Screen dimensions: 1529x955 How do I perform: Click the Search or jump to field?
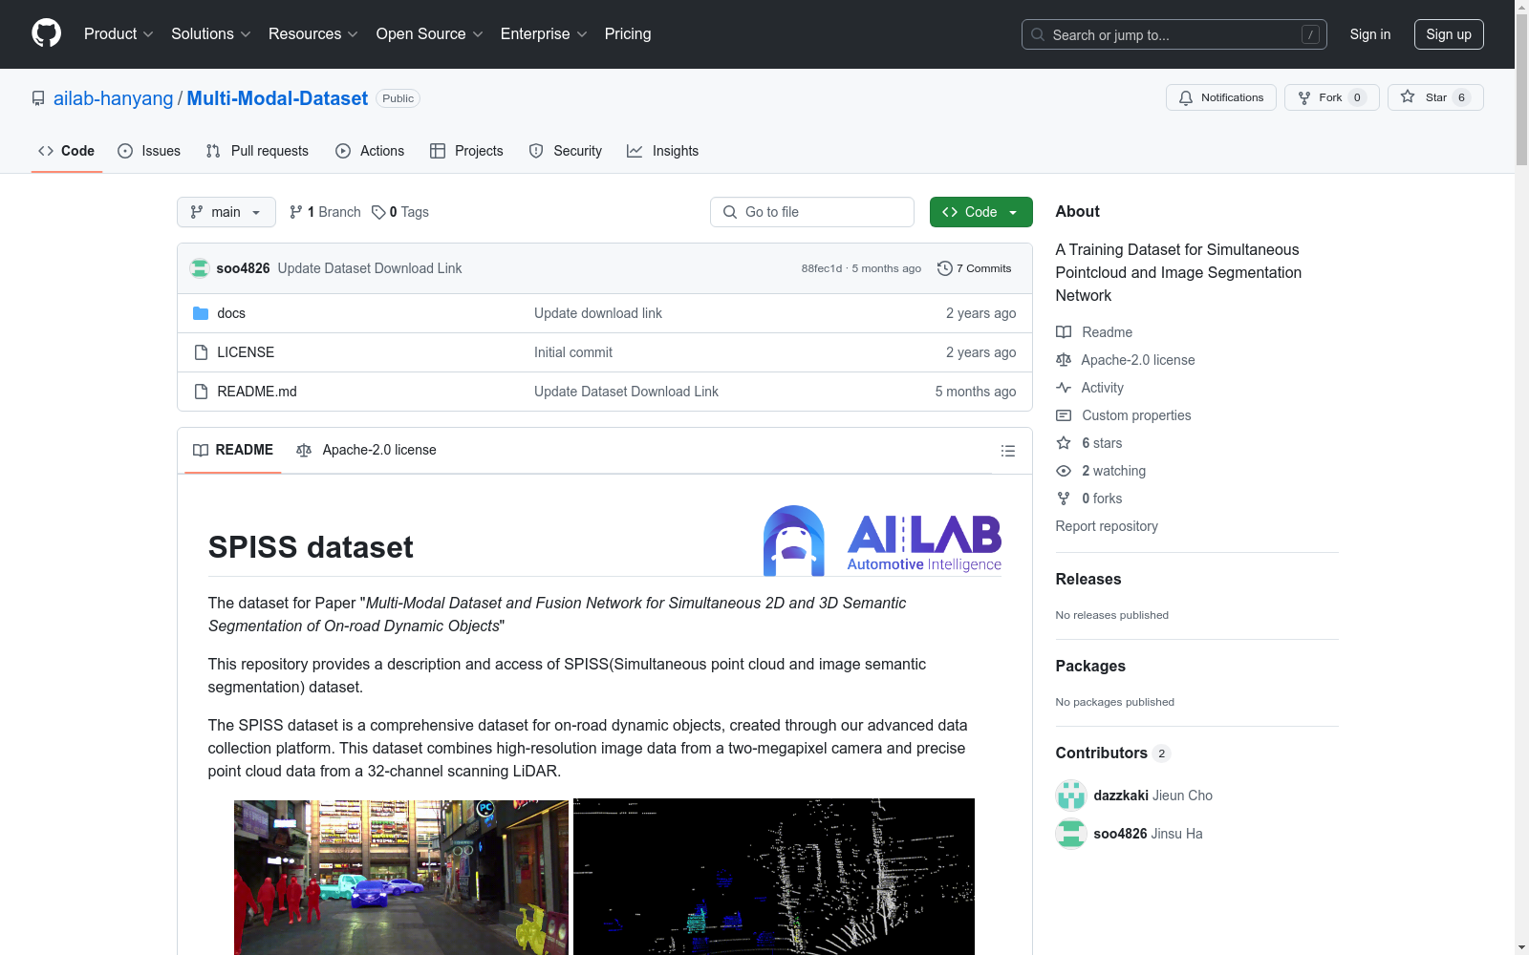[1174, 34]
